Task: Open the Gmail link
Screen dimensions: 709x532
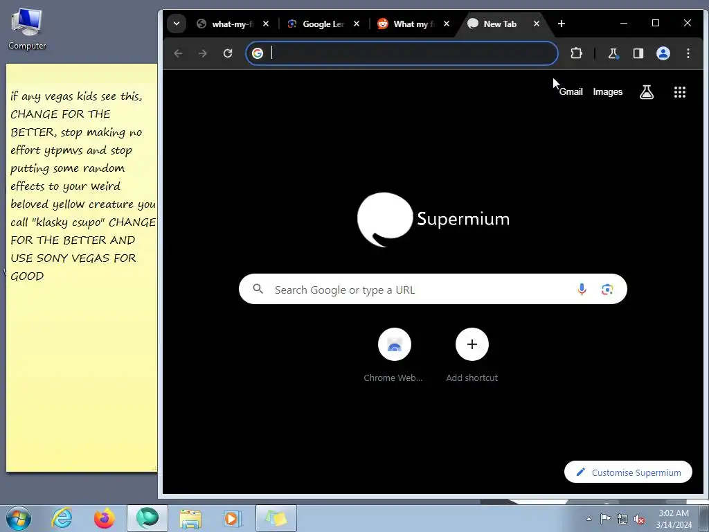Action: point(571,92)
